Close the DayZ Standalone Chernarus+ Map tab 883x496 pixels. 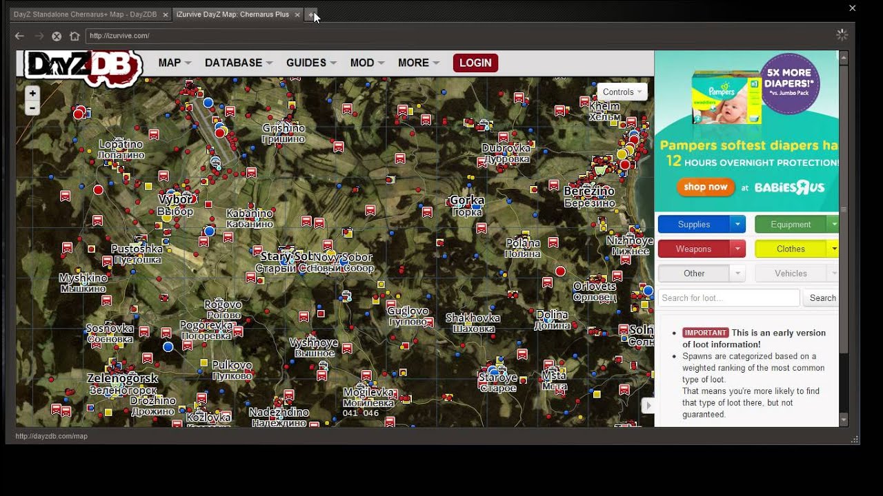coord(165,14)
